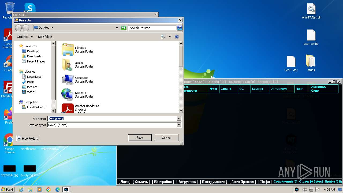Image resolution: width=343 pixels, height=193 pixels.
Task: Click the Start button
Action: 7,189
